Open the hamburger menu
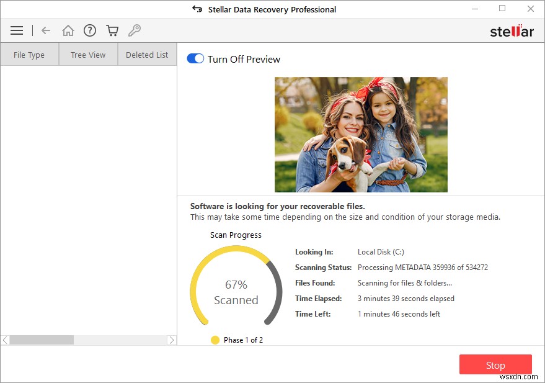 (16, 30)
